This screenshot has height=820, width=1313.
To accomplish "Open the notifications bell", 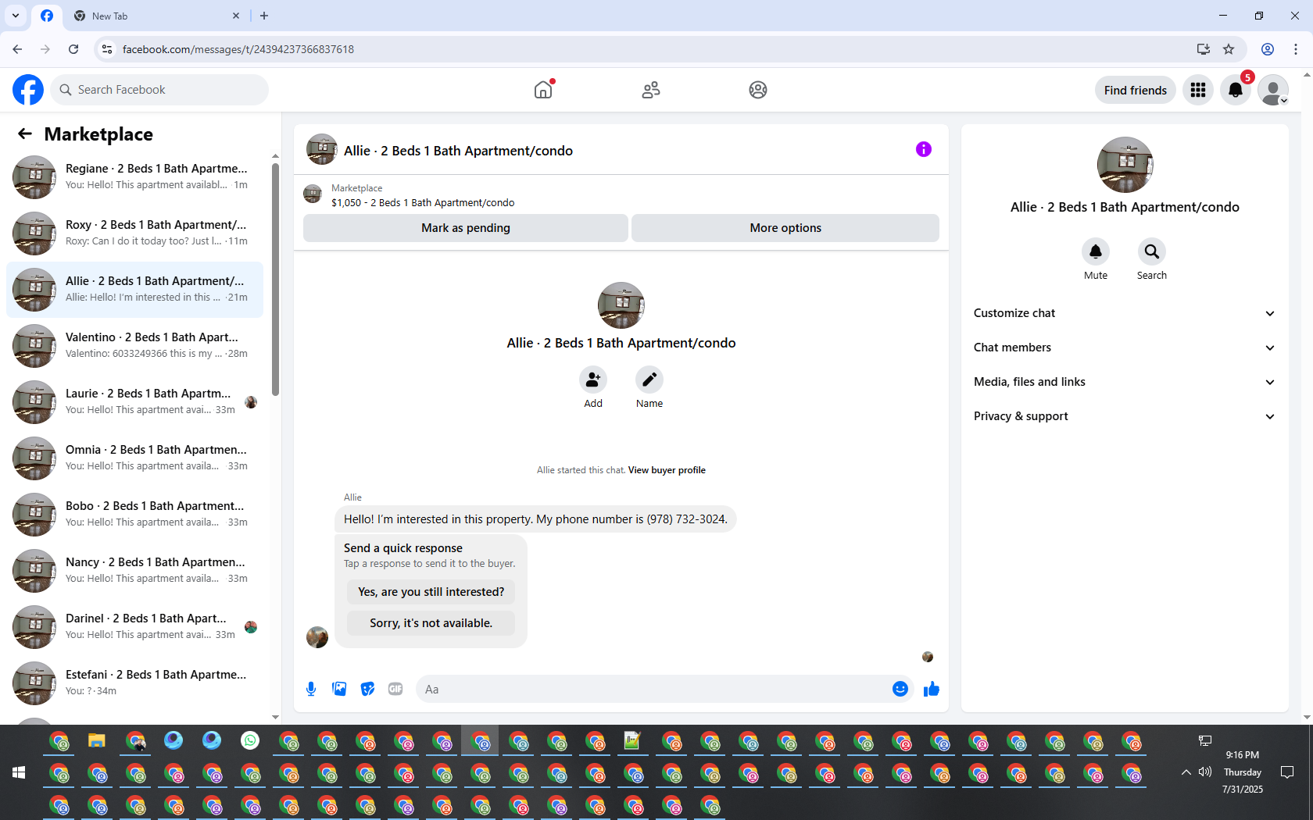I will [x=1236, y=90].
